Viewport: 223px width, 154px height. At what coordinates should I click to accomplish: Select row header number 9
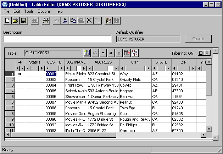point(10,119)
